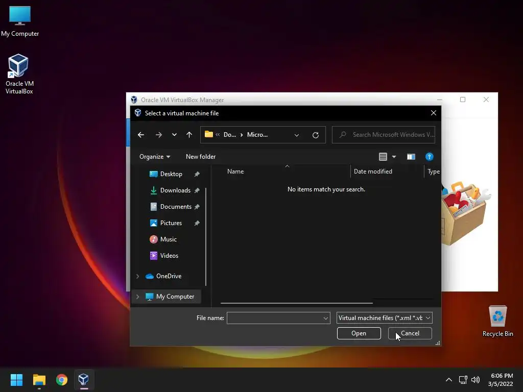Image resolution: width=523 pixels, height=392 pixels.
Task: Expand the address bar path dropdown
Action: point(297,135)
